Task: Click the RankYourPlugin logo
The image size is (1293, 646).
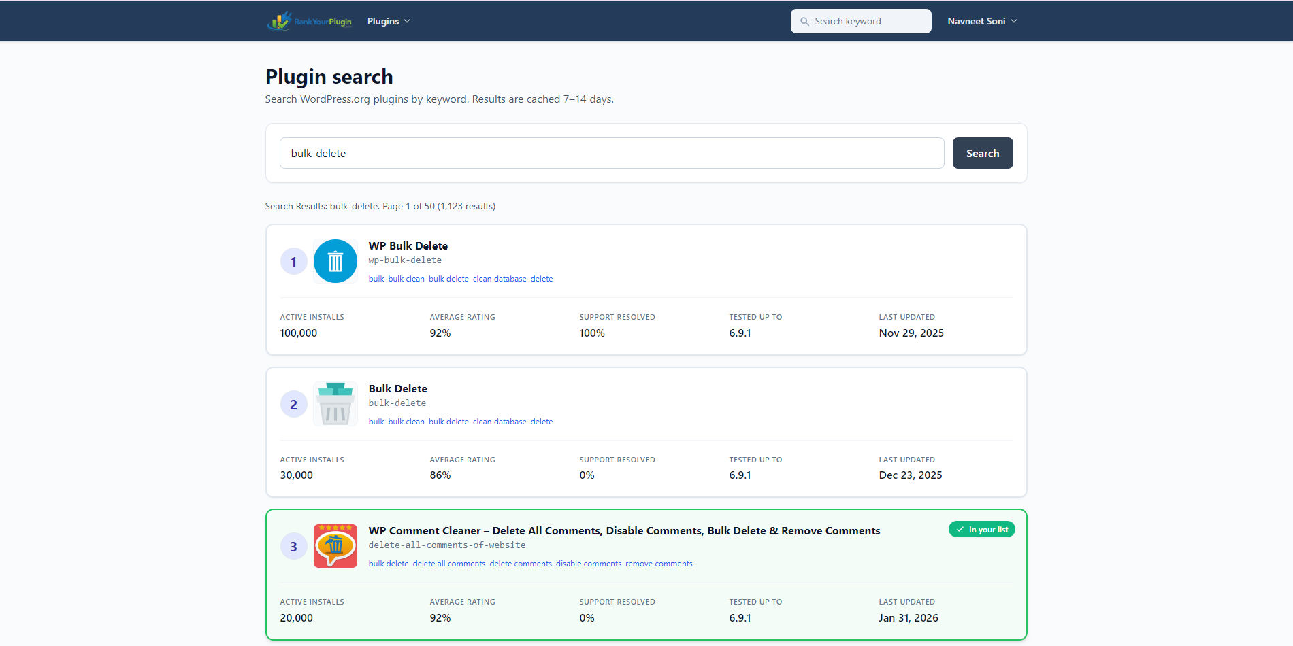Action: point(310,21)
